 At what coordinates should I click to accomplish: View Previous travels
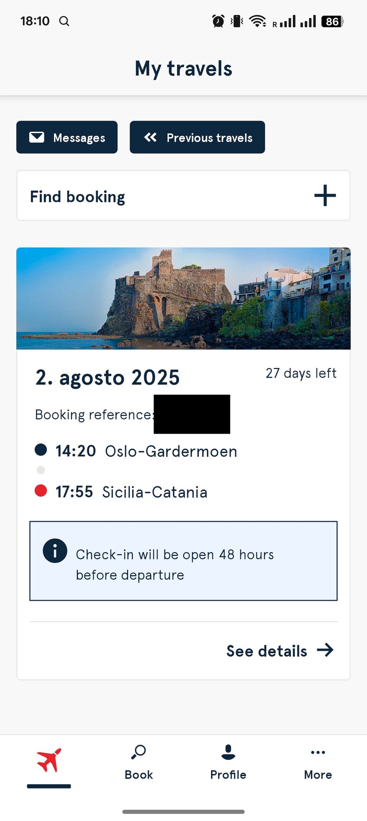coord(197,137)
